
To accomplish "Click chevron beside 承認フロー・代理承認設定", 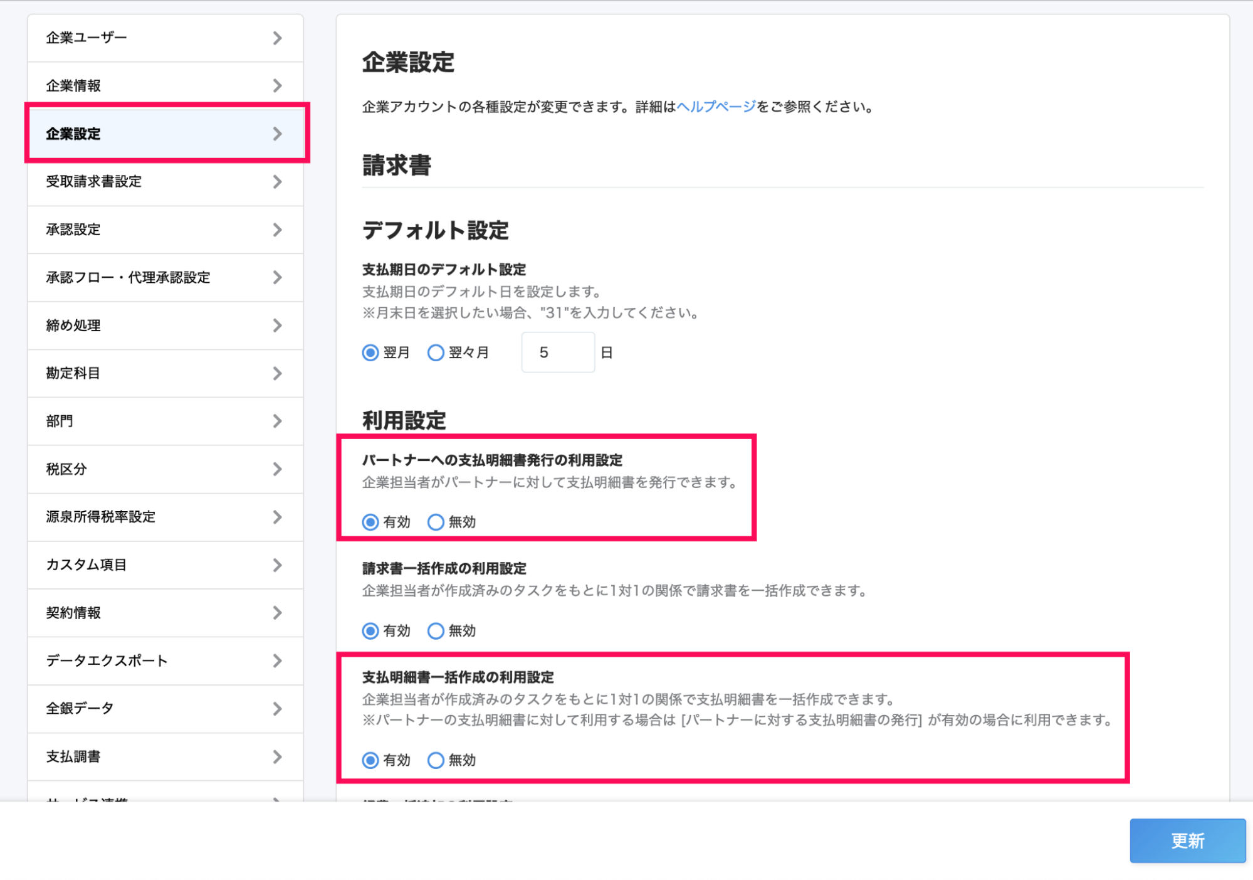I will pos(278,277).
